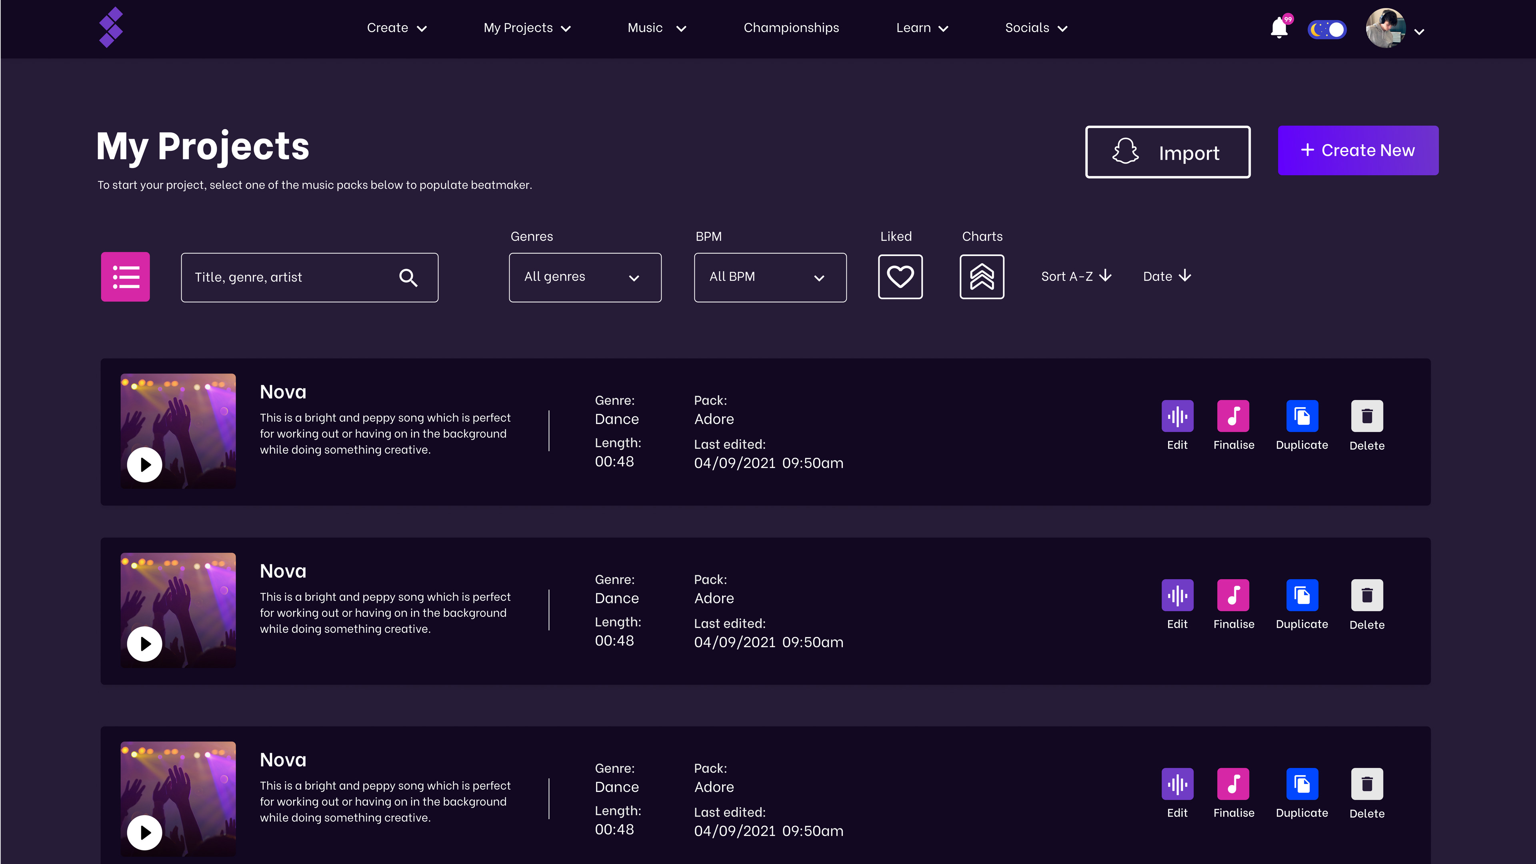Open the My Projects menu
The height and width of the screenshot is (864, 1536).
528,28
